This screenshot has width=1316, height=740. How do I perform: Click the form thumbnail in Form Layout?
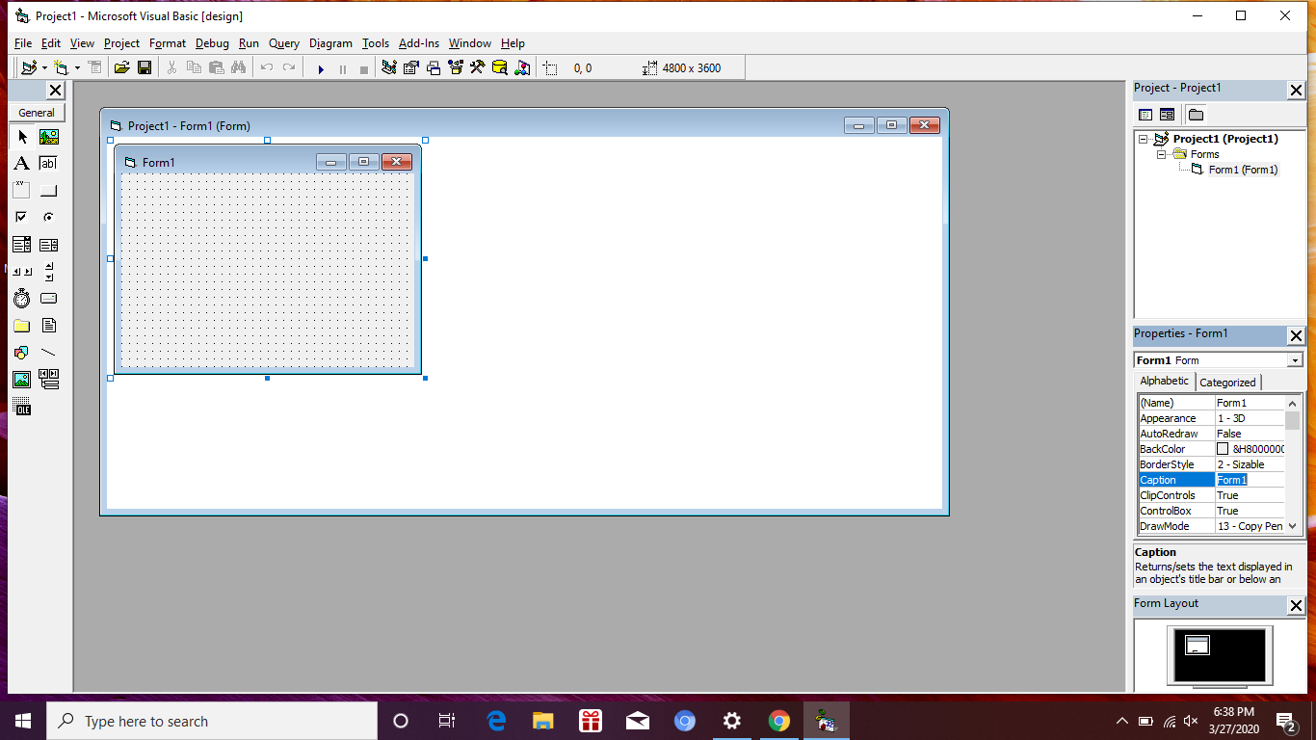click(x=1197, y=646)
